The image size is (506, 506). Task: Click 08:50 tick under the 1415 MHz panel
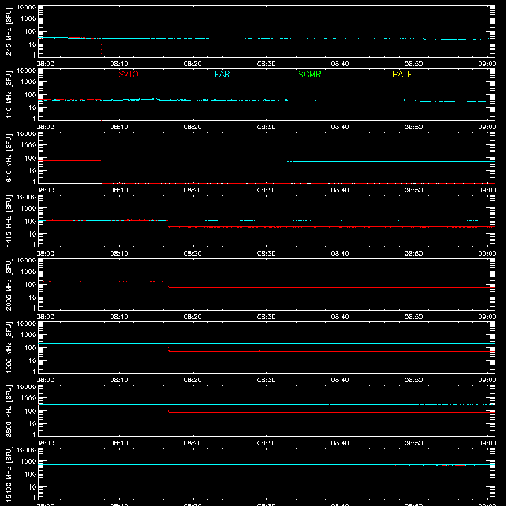[414, 254]
